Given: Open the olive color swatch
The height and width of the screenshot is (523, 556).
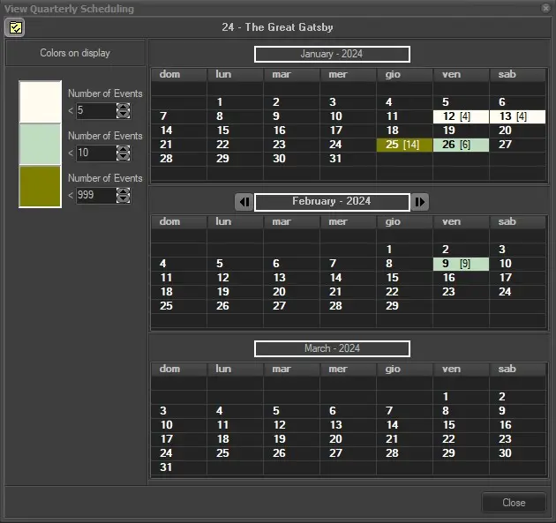Looking at the screenshot, I should pyautogui.click(x=41, y=187).
